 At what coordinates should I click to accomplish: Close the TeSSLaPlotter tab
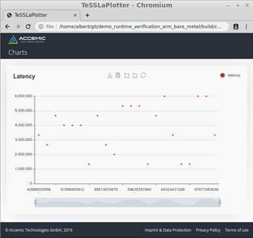(x=75, y=15)
